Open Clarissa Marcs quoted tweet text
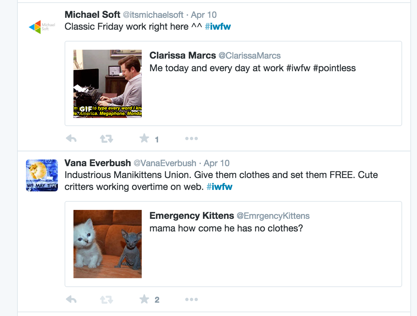The width and height of the screenshot is (417, 316). tap(252, 68)
